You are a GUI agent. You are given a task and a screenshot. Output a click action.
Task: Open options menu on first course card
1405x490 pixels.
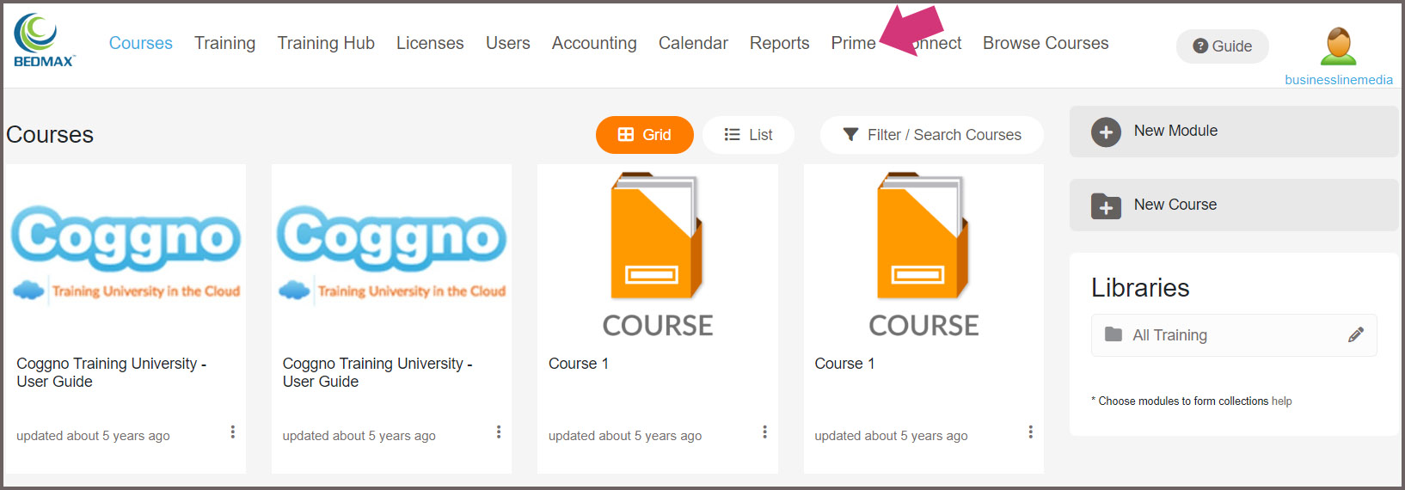(x=232, y=432)
